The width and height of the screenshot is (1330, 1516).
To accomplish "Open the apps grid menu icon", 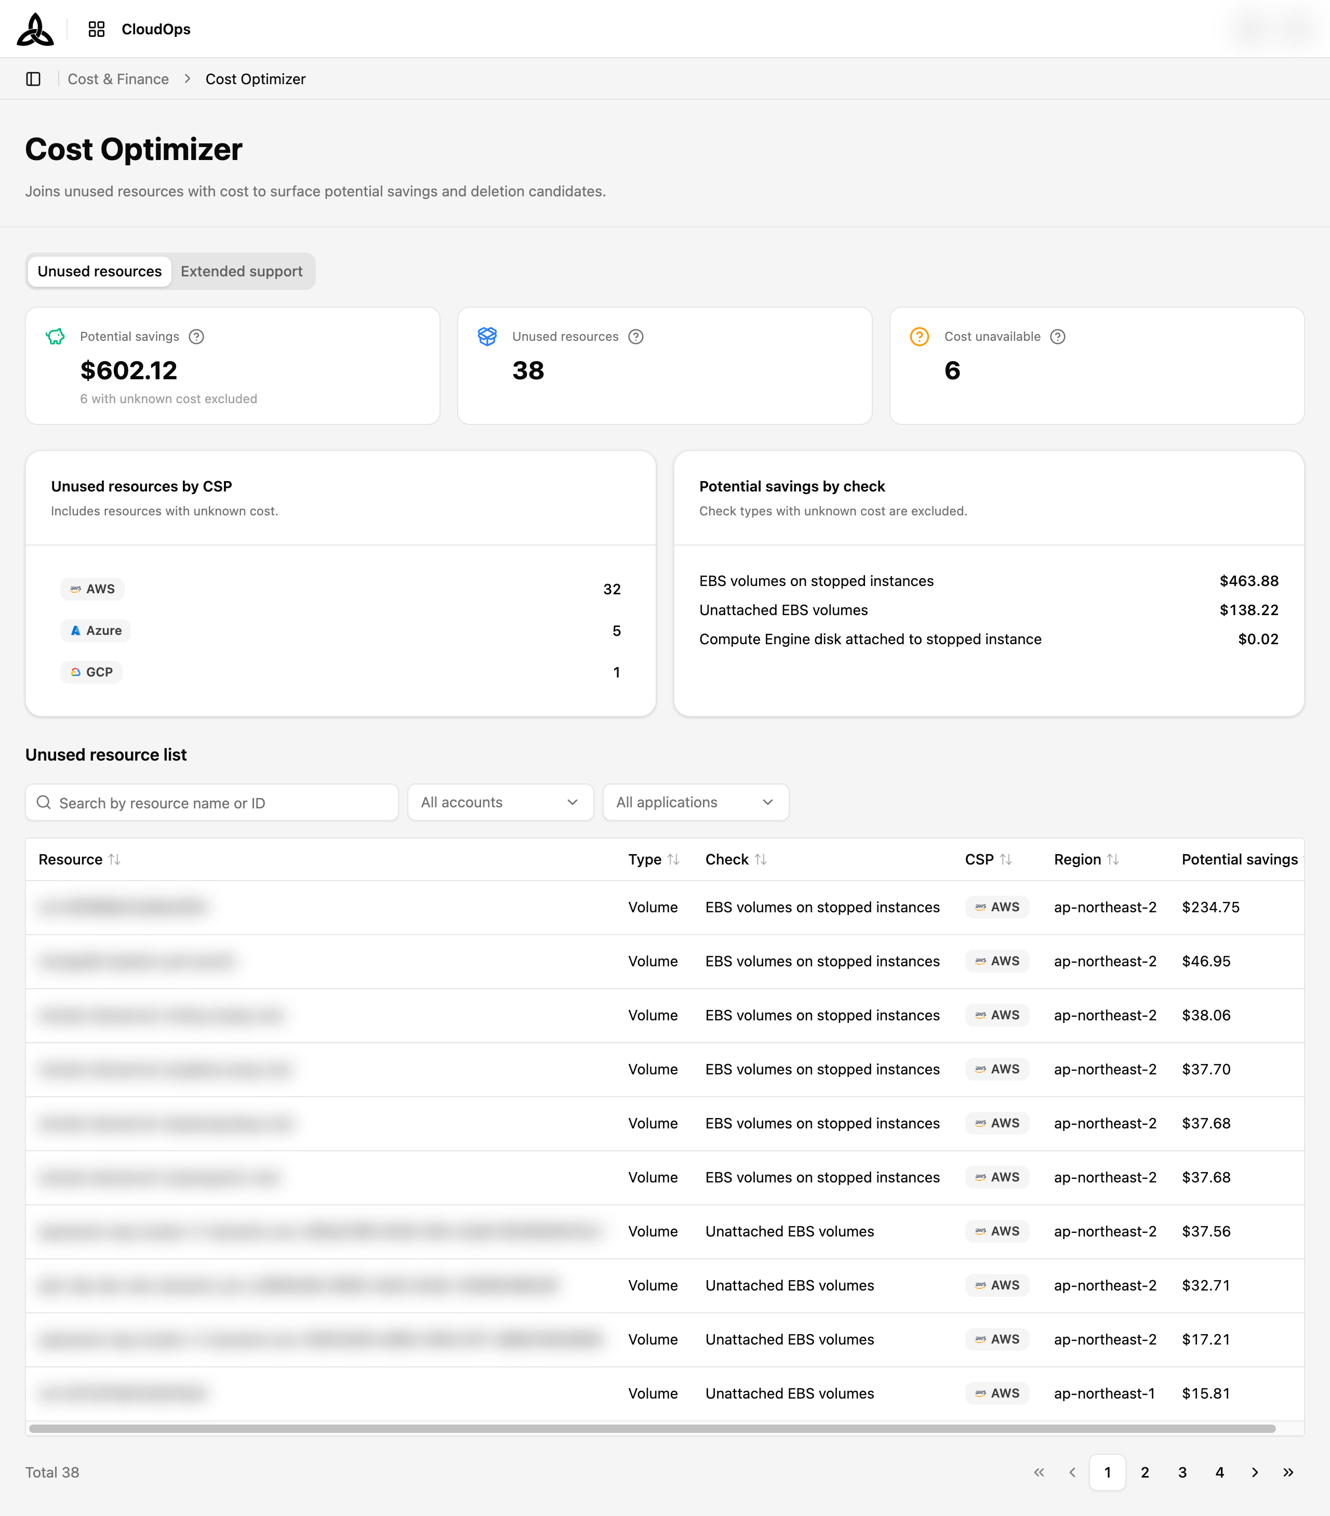I will click(97, 29).
